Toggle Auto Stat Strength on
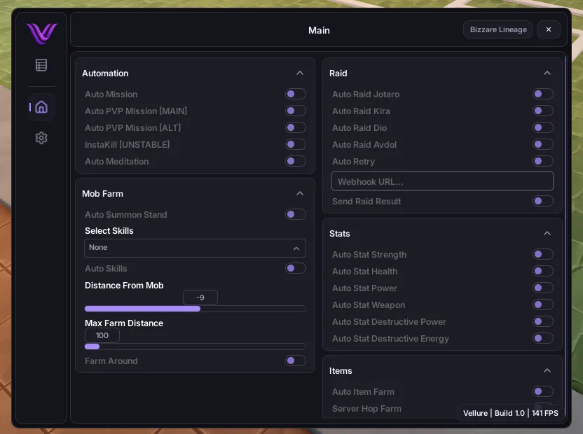The image size is (583, 434). (542, 254)
